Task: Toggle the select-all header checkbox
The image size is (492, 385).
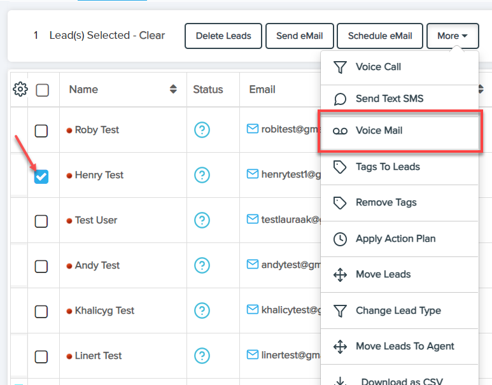Action: pyautogui.click(x=43, y=90)
